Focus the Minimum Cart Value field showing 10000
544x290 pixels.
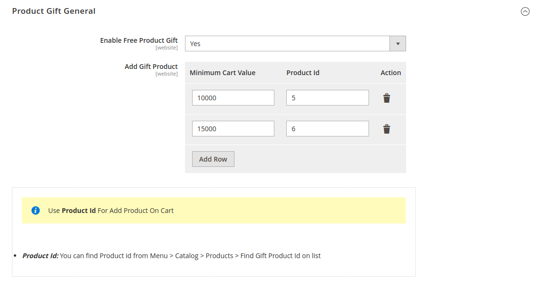tap(233, 98)
